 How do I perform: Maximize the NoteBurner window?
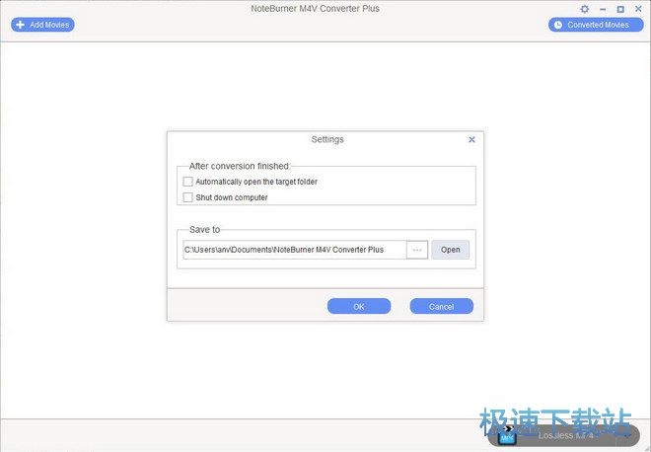[x=620, y=9]
